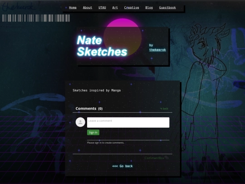Click the Comments (0) heading
The height and width of the screenshot is (184, 245).
coord(89,109)
